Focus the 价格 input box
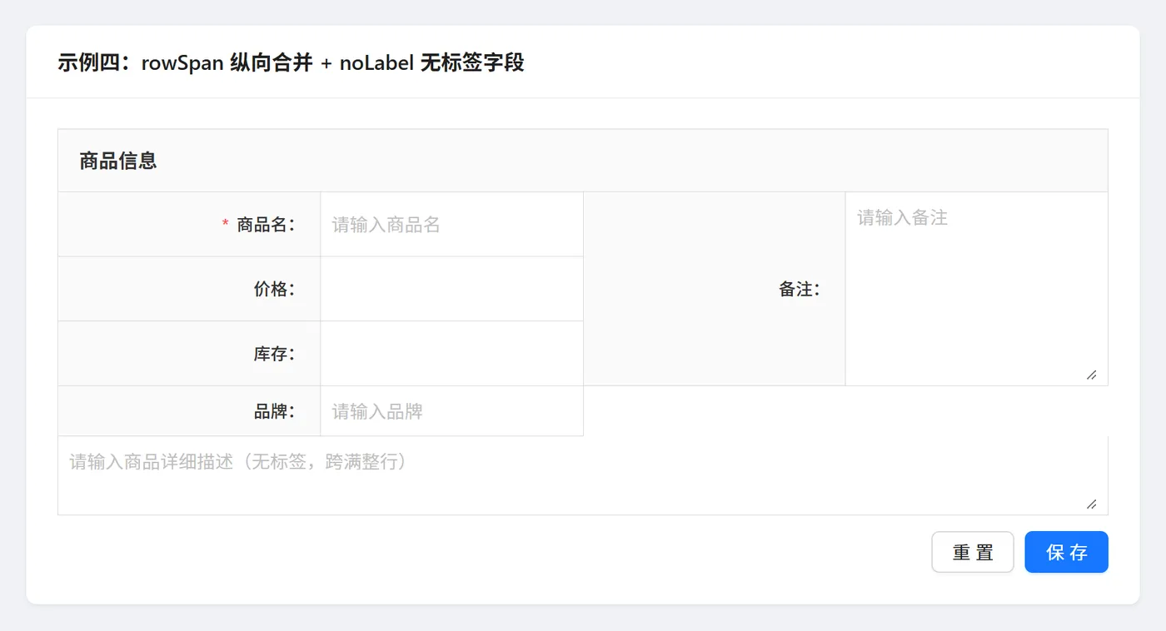 click(x=451, y=289)
